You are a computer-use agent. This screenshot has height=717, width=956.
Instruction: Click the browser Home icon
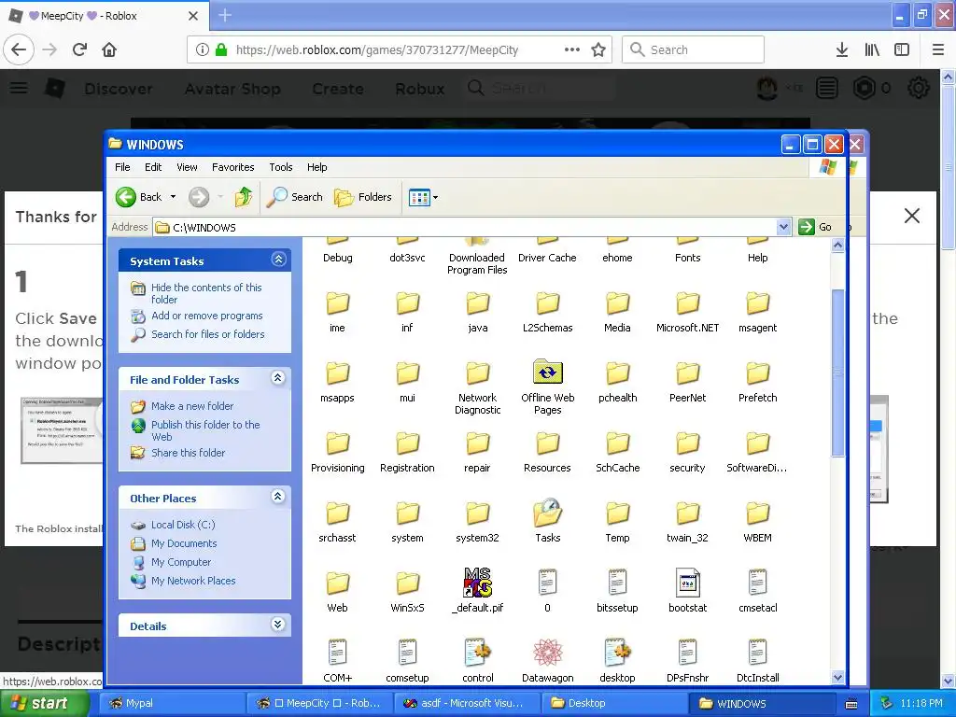109,49
